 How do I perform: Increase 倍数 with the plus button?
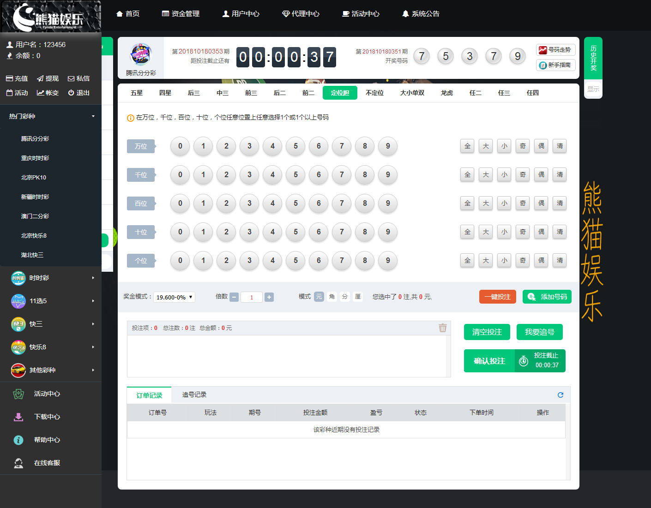tap(269, 297)
